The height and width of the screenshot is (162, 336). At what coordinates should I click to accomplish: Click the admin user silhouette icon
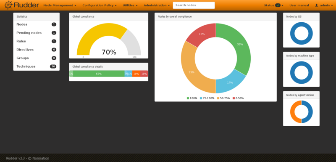click(x=317, y=5)
